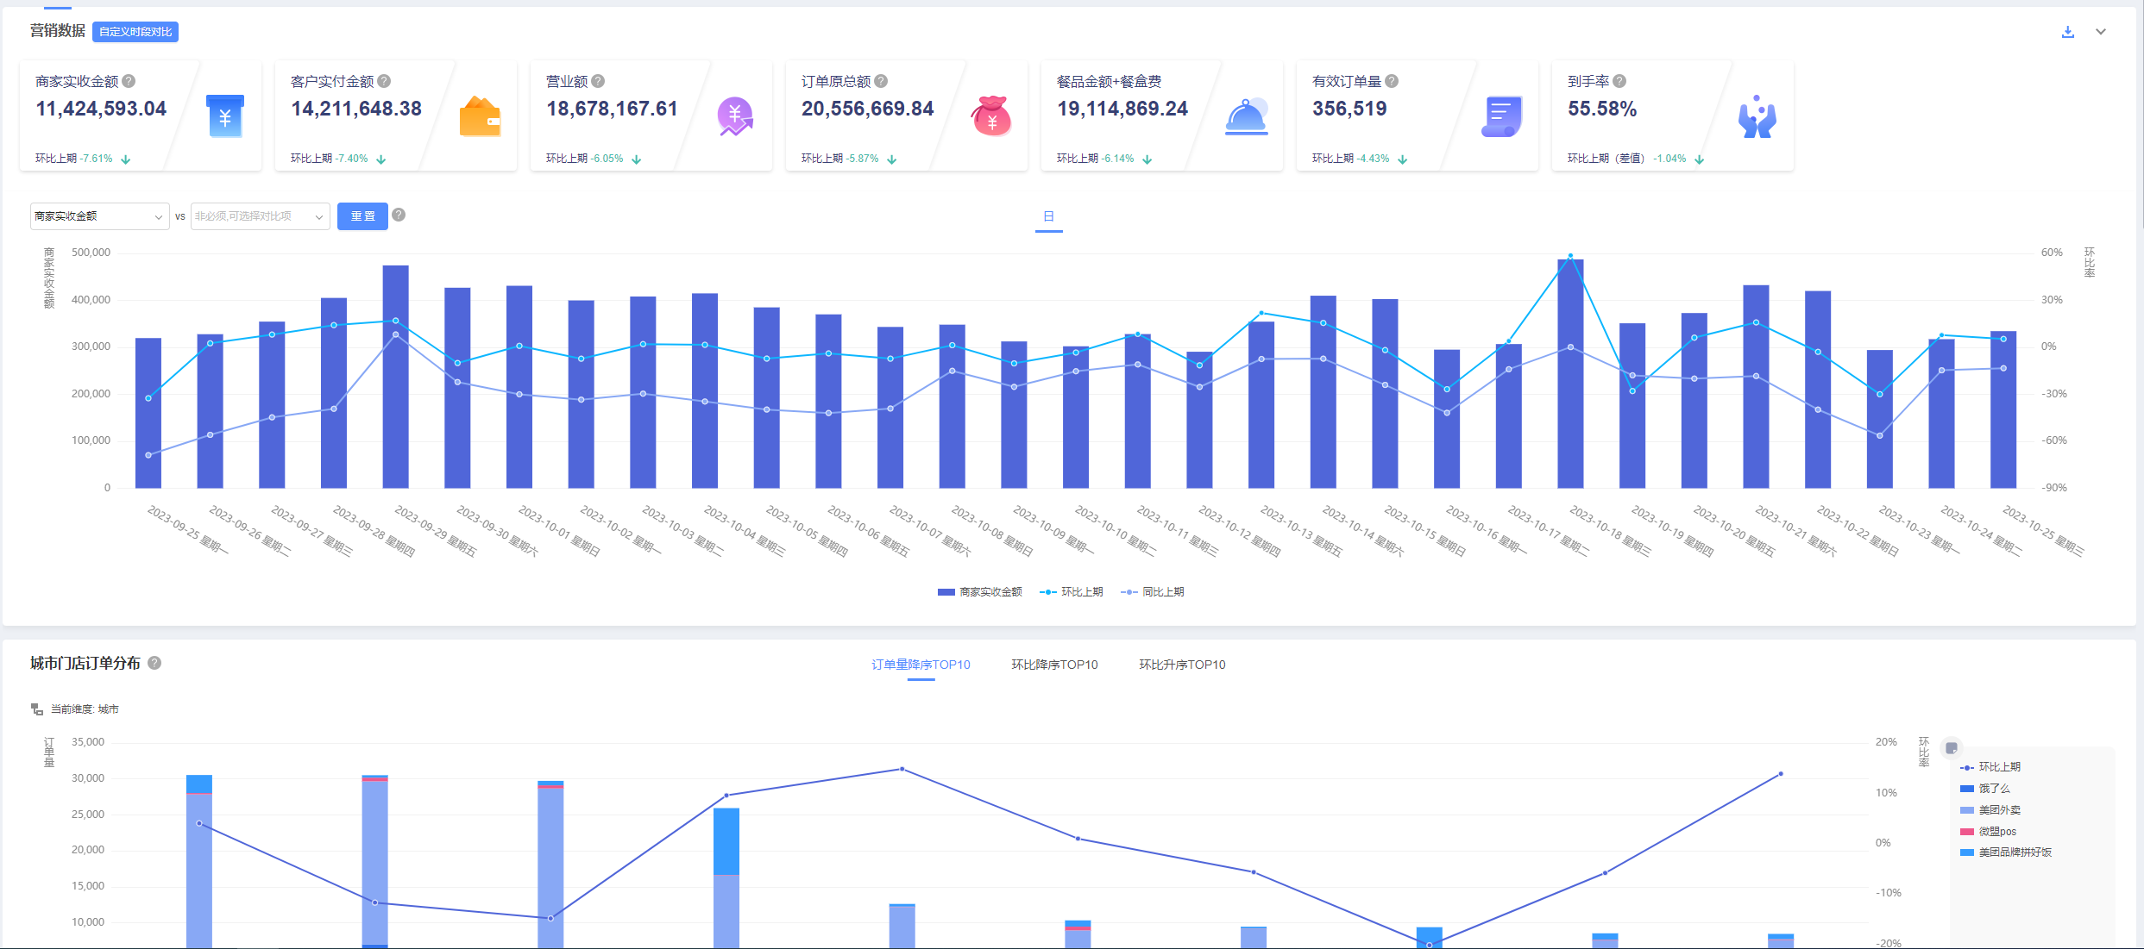Viewport: 2144px width, 949px height.
Task: Click the tallest bar for 2023-10-18
Action: click(x=1570, y=373)
